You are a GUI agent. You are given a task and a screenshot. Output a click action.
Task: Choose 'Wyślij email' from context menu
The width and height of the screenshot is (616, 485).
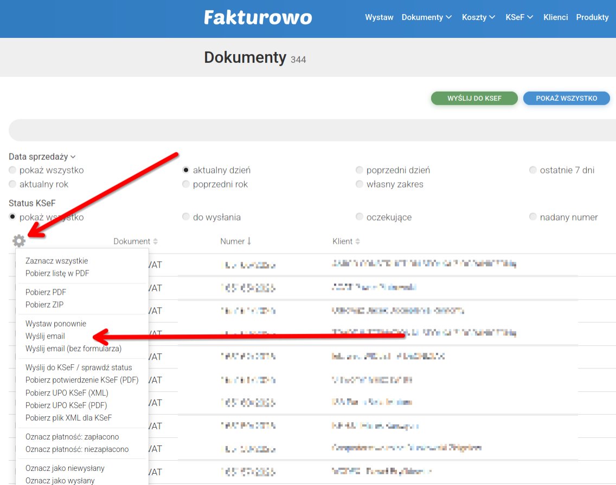(x=45, y=336)
